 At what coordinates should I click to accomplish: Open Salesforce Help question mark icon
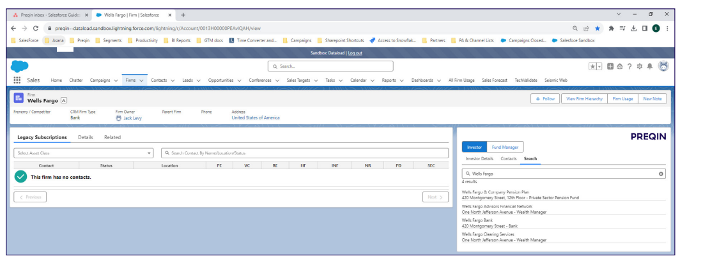(x=630, y=66)
